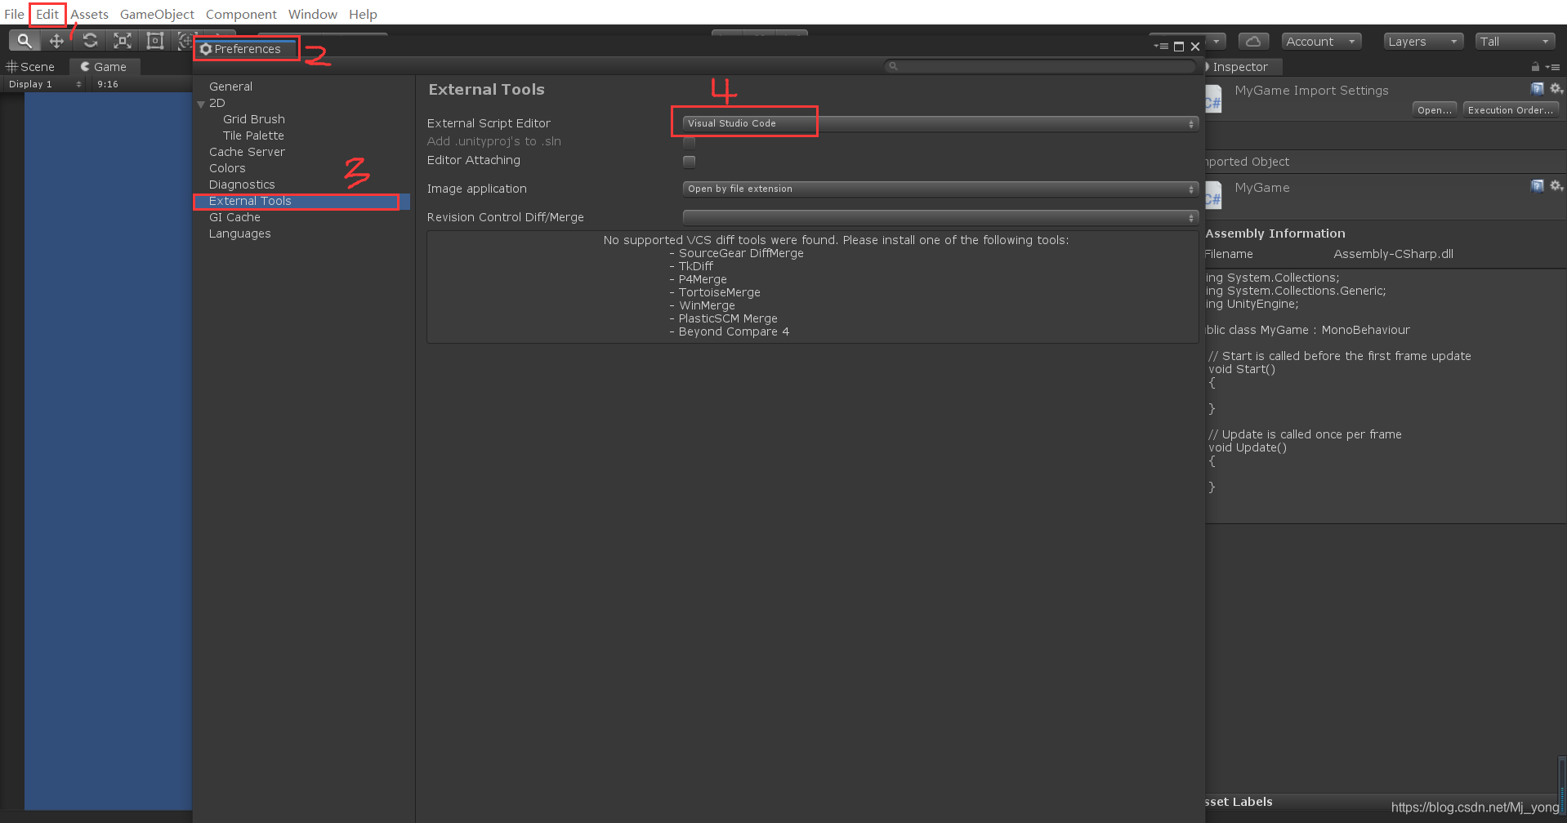Open the Image application dropdown
This screenshot has height=823, width=1567.
(x=940, y=189)
